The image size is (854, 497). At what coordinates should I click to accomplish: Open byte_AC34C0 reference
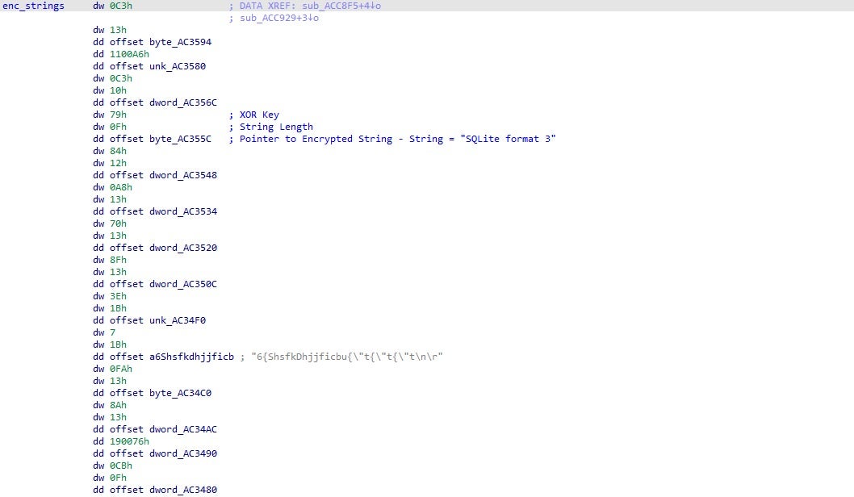click(x=180, y=393)
